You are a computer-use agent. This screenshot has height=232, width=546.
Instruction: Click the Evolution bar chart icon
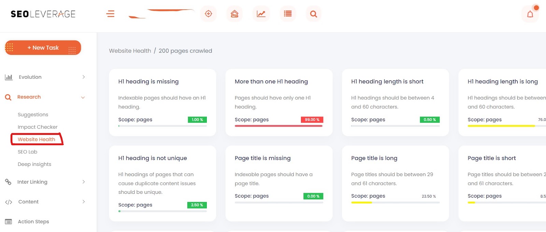point(9,77)
